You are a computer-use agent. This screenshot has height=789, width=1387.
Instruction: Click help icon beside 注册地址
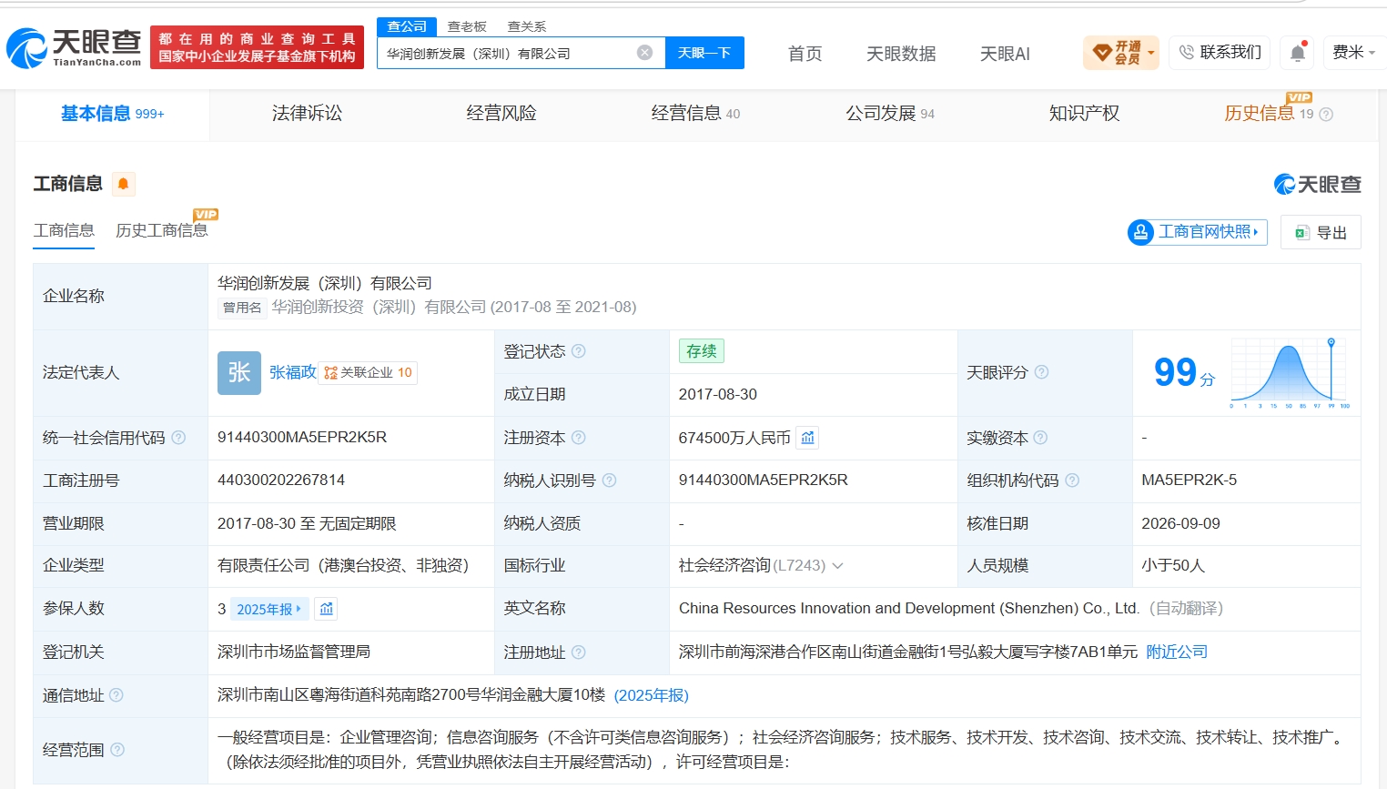point(579,652)
